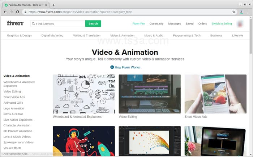Go to Community page
Image resolution: width=253 pixels, height=157 pixels.
[x=156, y=24]
